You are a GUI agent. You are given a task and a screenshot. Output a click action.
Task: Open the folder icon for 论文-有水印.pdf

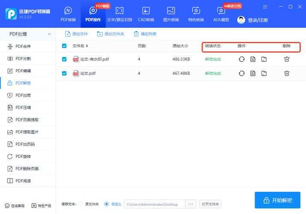[264, 59]
